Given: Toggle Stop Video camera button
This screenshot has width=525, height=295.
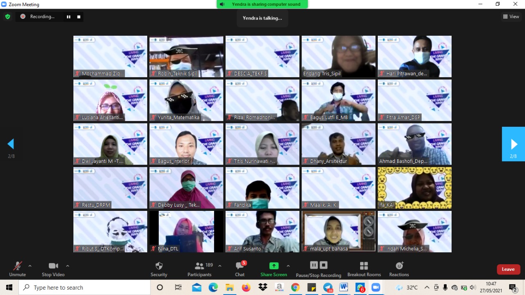Looking at the screenshot, I should coord(53,269).
